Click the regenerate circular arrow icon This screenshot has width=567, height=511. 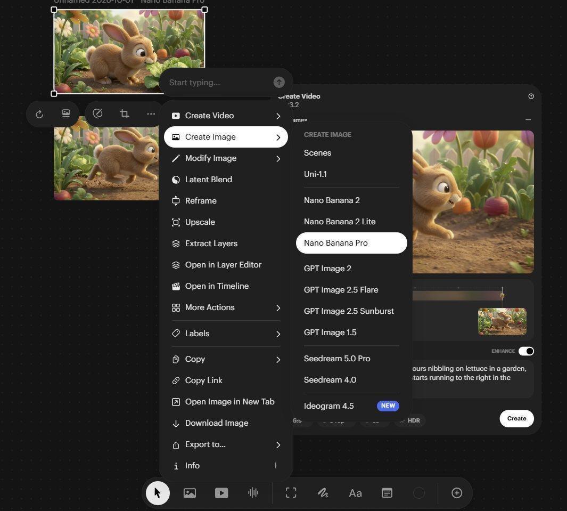[x=39, y=115]
